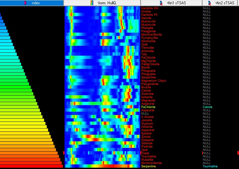
Task: Click the Jarosite entry
Action: (x=146, y=120)
